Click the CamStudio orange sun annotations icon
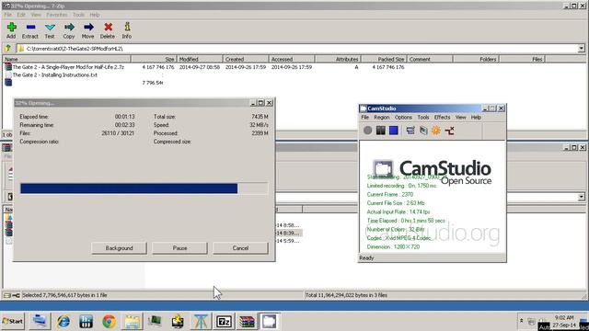The width and height of the screenshot is (589, 331). click(436, 131)
